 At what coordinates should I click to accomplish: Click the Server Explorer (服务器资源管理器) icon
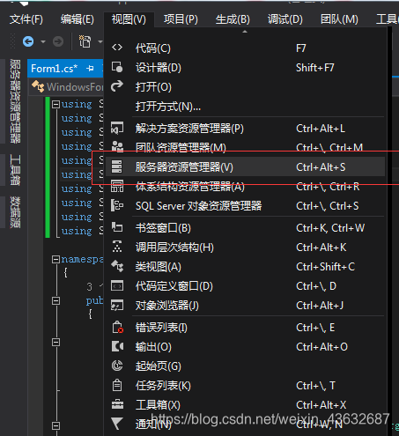pyautogui.click(x=116, y=166)
